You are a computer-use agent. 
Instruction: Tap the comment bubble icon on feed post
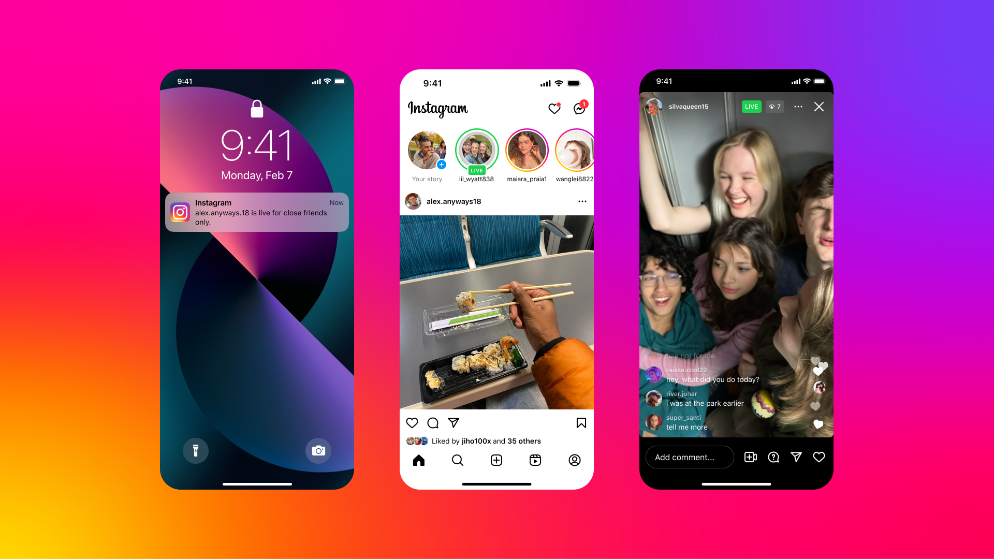click(x=432, y=423)
